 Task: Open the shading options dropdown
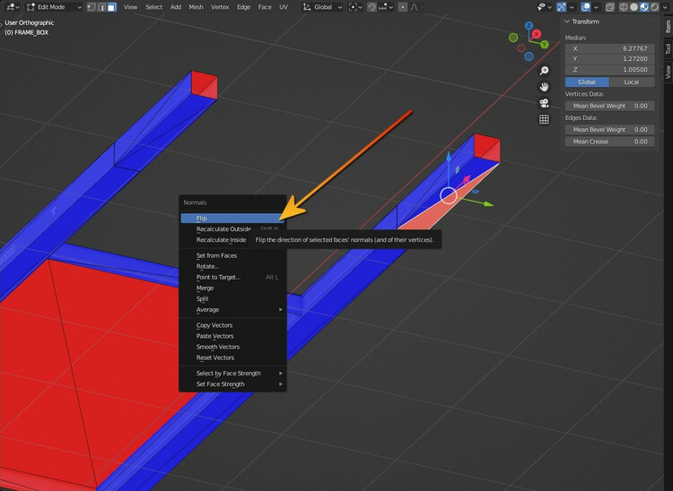665,7
